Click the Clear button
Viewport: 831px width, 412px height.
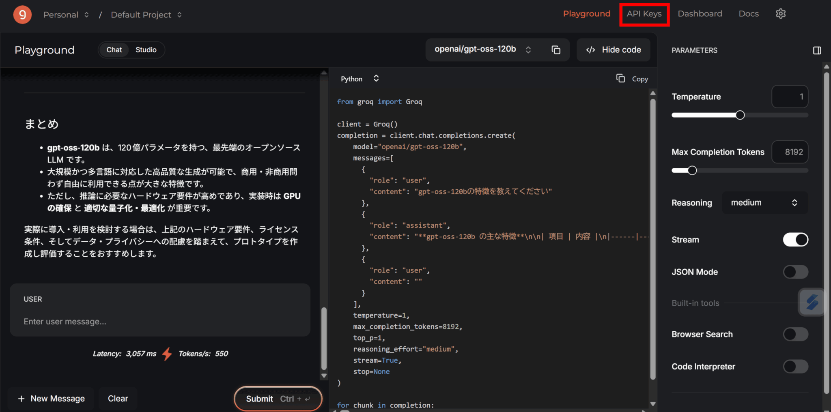(x=118, y=399)
